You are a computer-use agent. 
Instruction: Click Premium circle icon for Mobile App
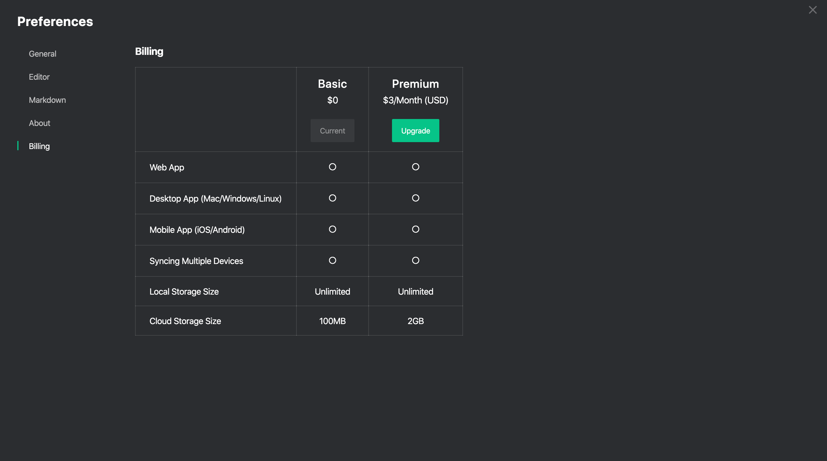(415, 229)
